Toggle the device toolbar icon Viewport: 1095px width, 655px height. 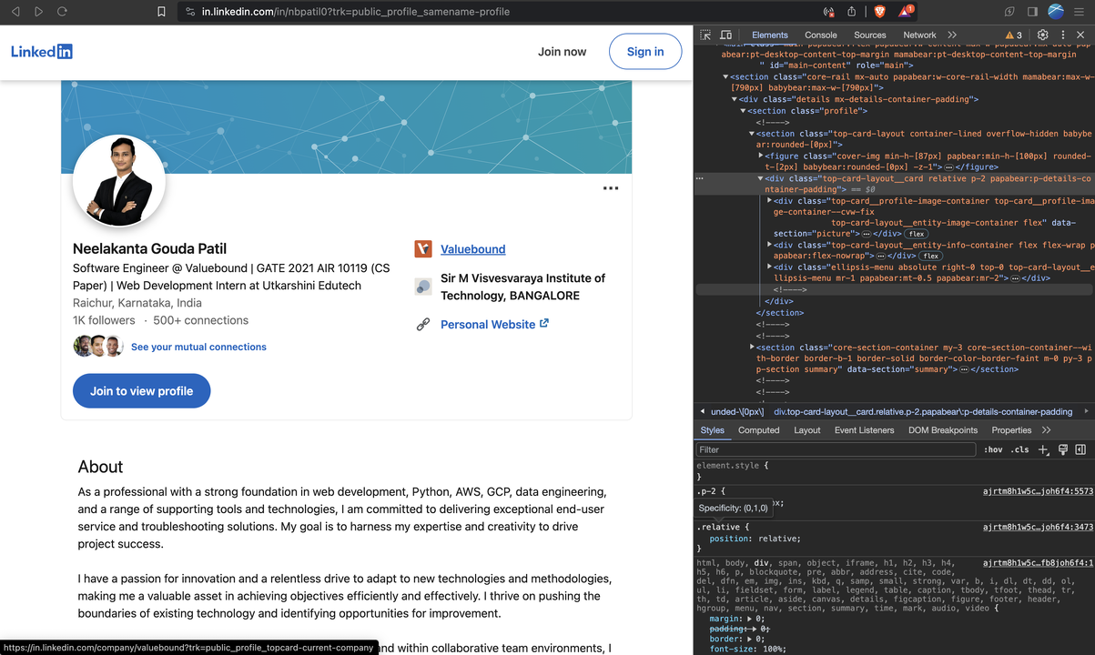[x=726, y=35]
